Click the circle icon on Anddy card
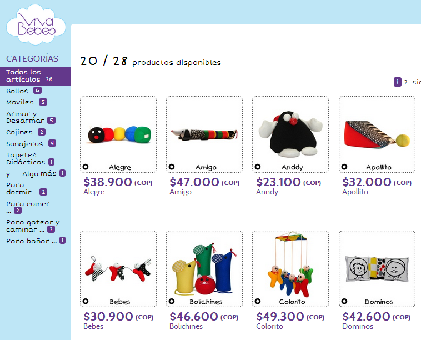Image resolution: width=421 pixels, height=340 pixels. coord(258,167)
